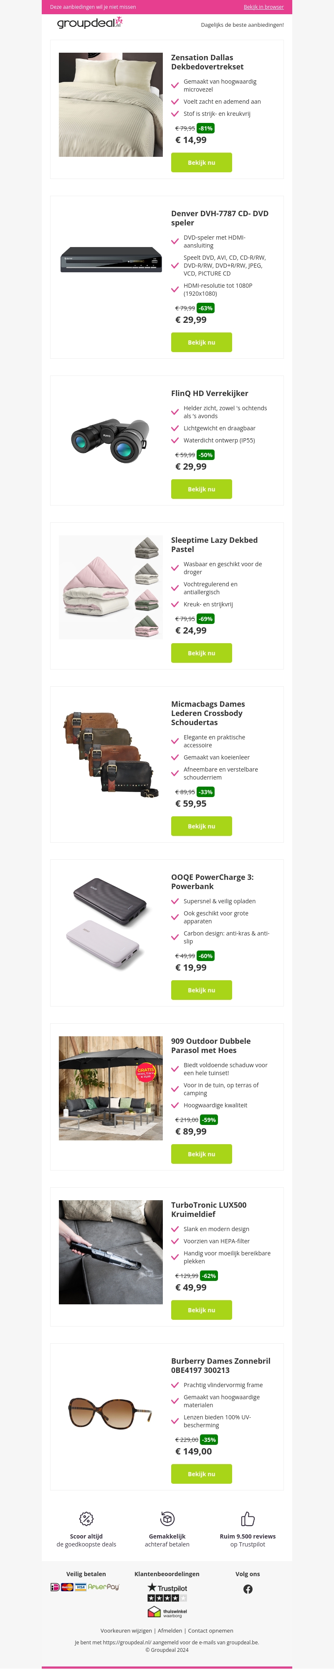
Task: Click the thumbs-up reviews icon
Action: [x=248, y=1519]
